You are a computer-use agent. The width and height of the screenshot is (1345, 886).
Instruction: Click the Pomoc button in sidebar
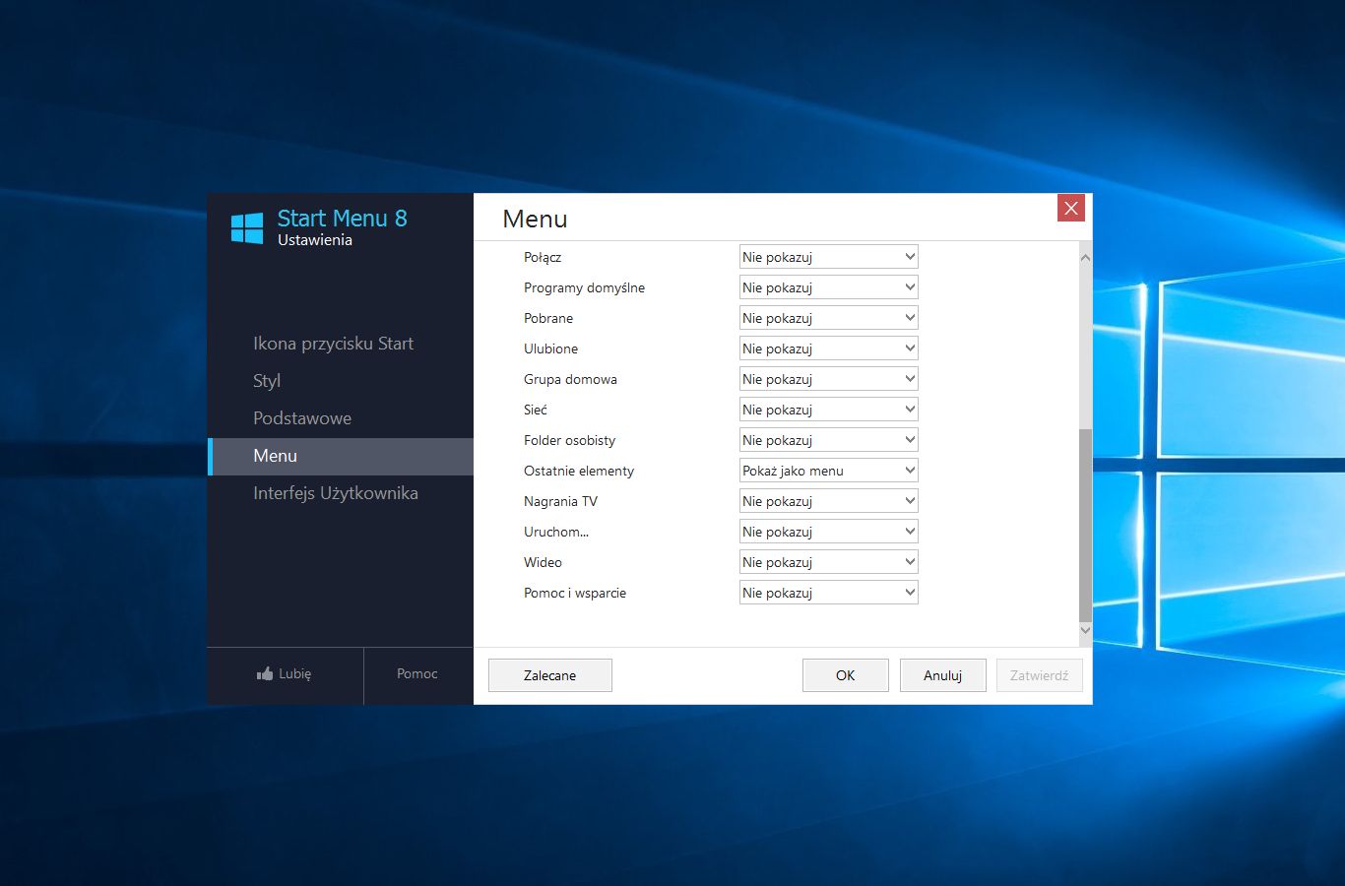click(417, 674)
